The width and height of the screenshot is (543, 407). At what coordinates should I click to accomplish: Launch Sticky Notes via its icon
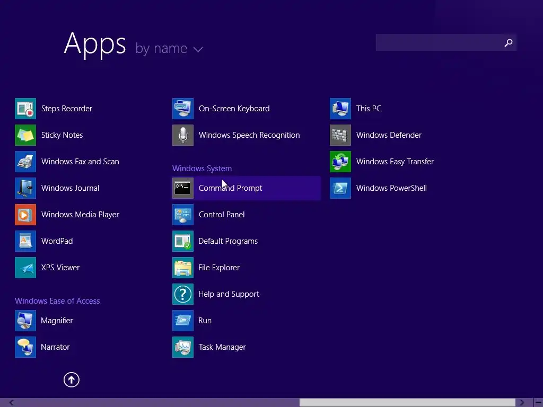pyautogui.click(x=25, y=135)
